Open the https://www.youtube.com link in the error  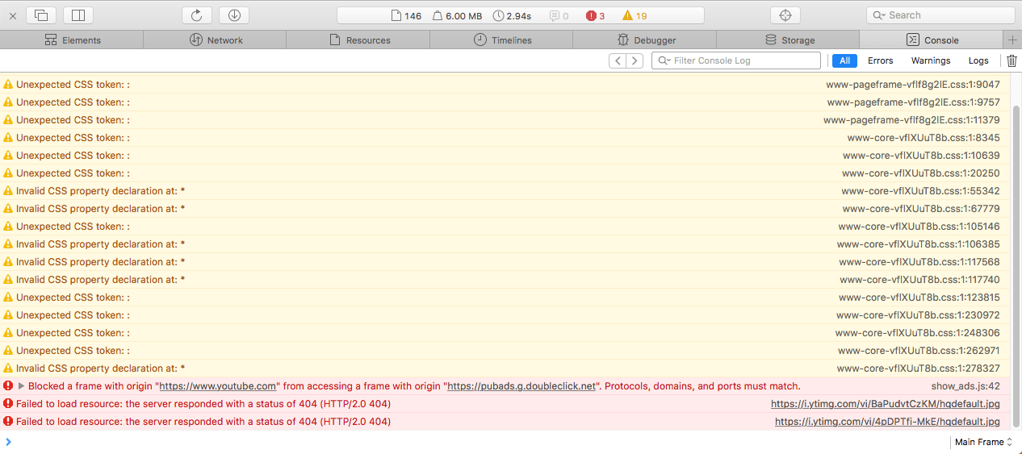(x=218, y=386)
